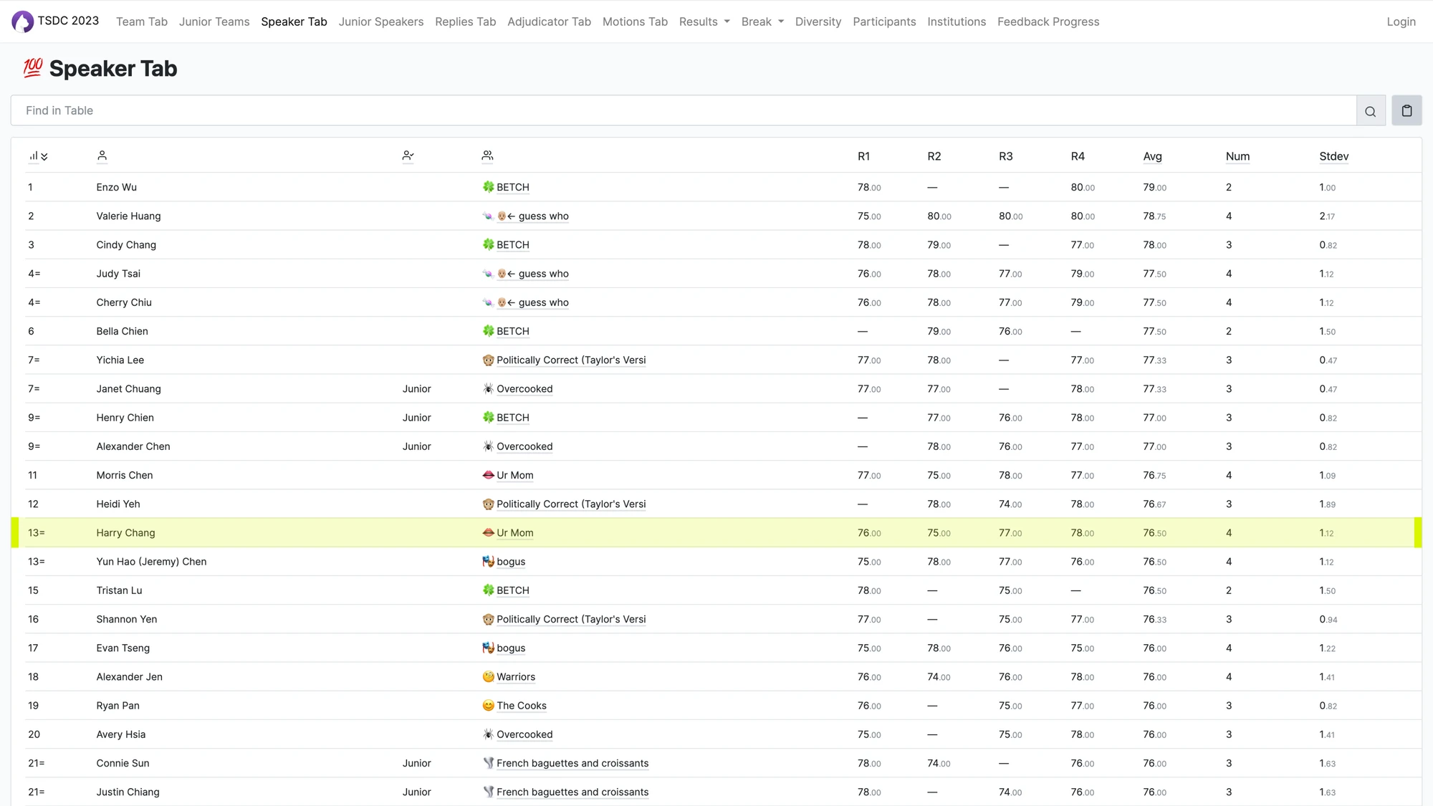Open the Overcooked team link for Janet Chuang

coord(524,389)
